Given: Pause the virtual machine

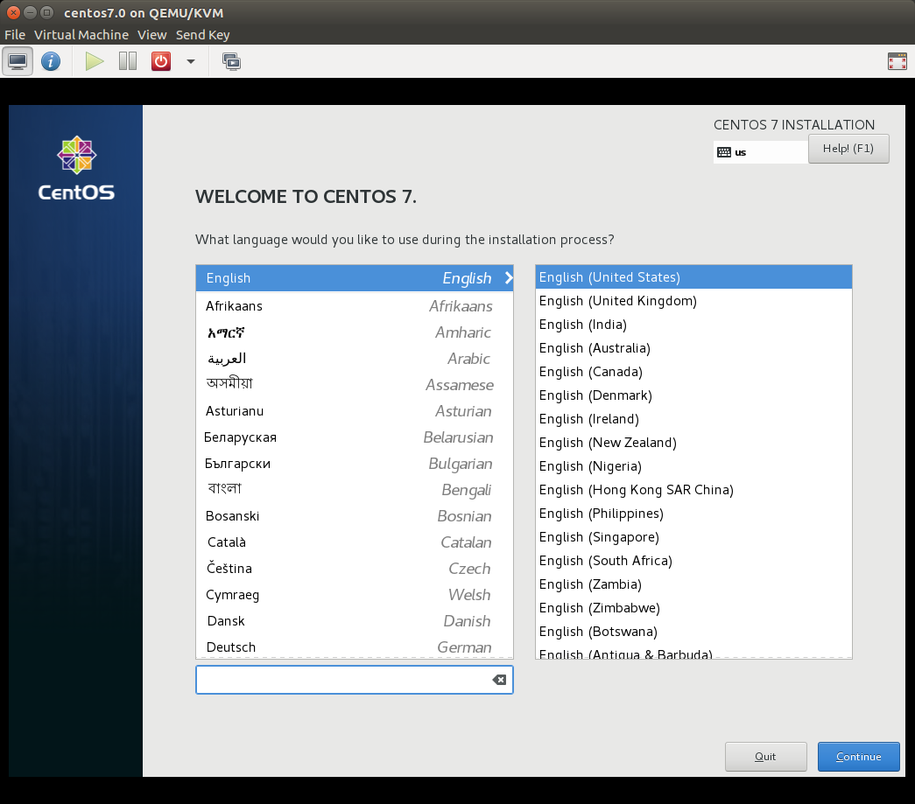Looking at the screenshot, I should click(128, 61).
